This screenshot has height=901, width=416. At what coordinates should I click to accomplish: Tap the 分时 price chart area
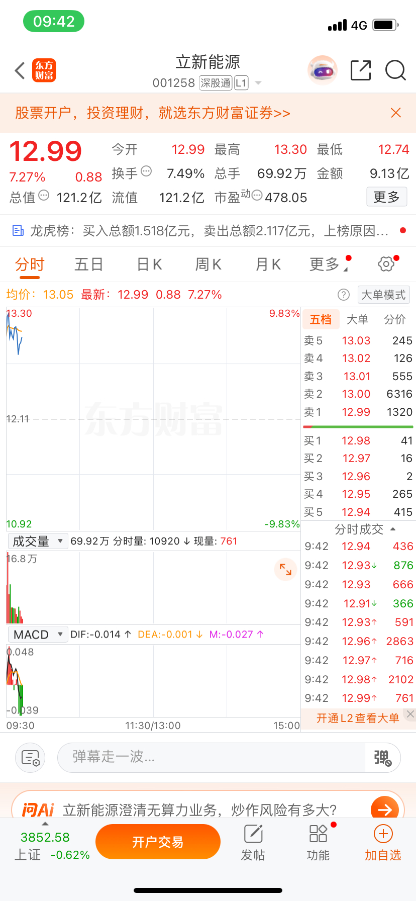153,418
